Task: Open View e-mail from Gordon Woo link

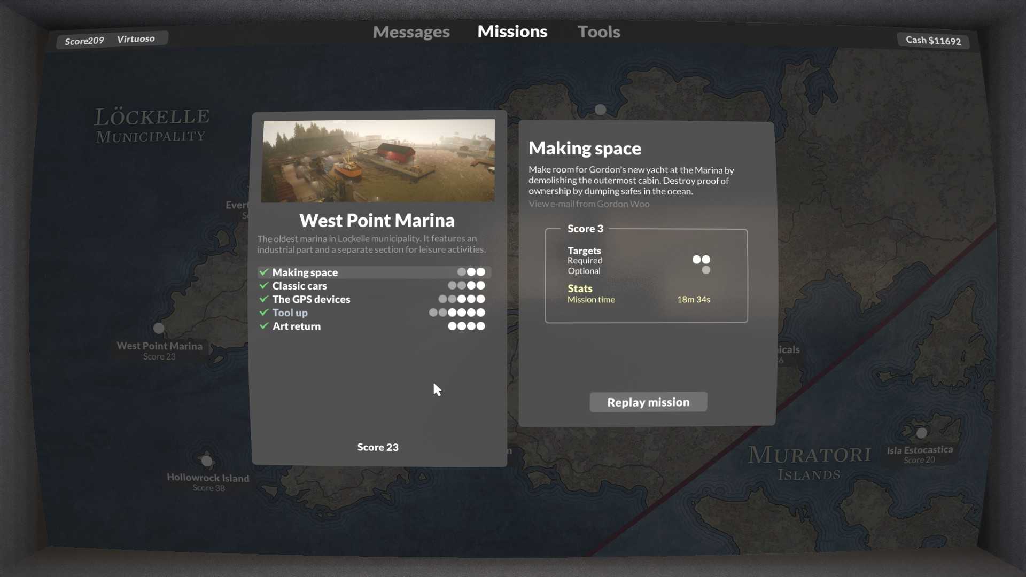Action: [589, 204]
